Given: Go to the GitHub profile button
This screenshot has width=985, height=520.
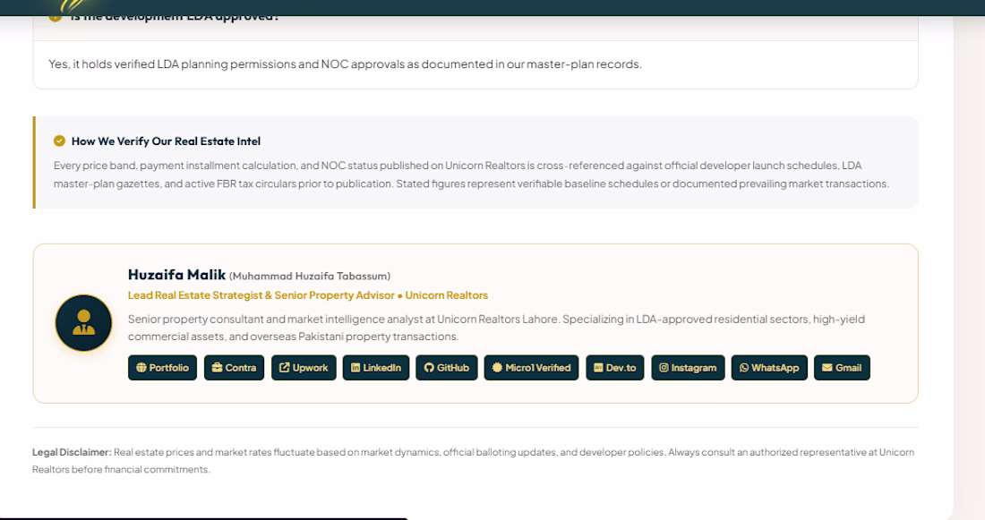Looking at the screenshot, I should pyautogui.click(x=446, y=367).
